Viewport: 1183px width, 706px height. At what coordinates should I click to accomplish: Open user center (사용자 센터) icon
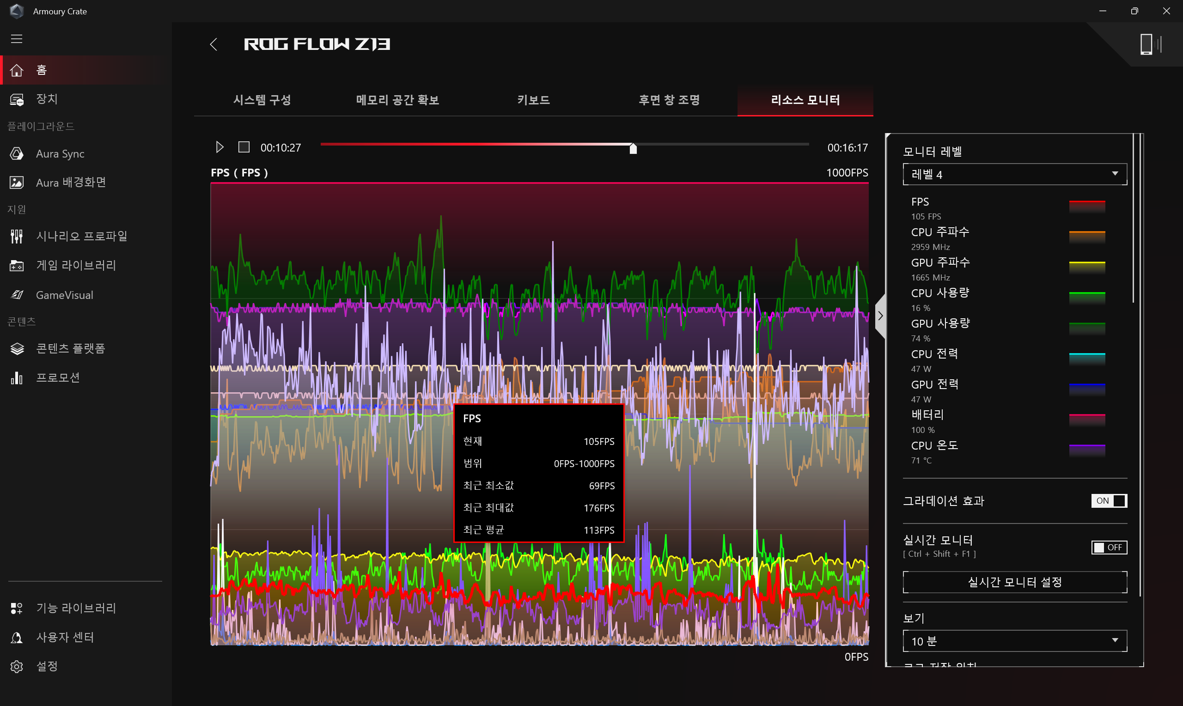tap(17, 638)
